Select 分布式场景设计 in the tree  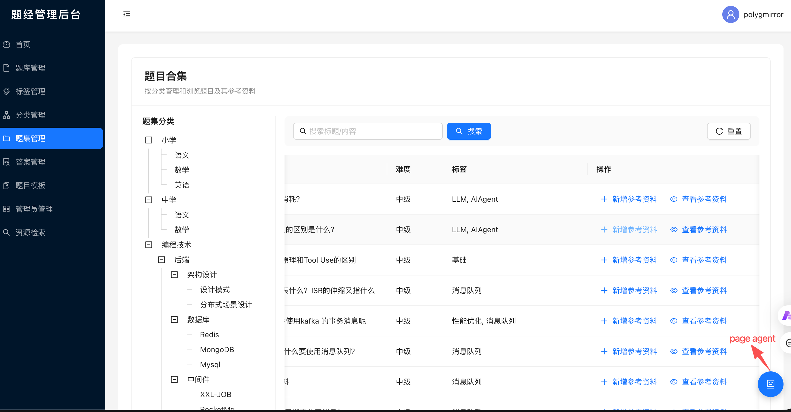point(226,305)
